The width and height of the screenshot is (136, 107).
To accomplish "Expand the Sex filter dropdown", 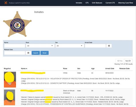I will tap(70, 46).
